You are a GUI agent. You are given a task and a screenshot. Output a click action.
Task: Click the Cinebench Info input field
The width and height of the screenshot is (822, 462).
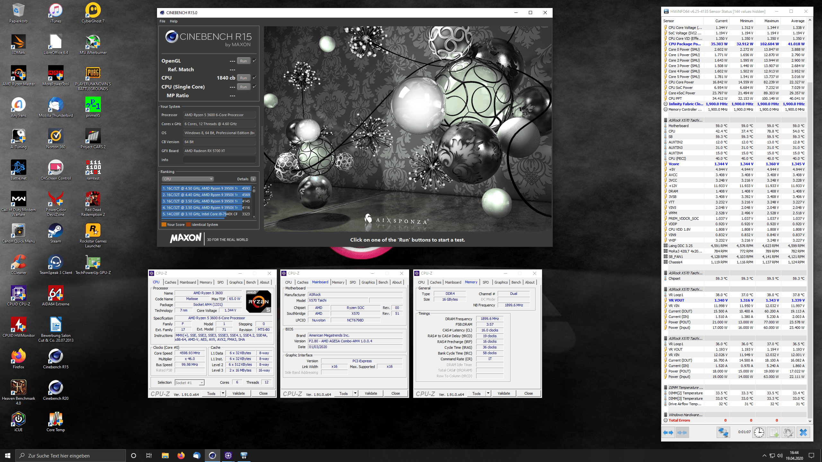pyautogui.click(x=220, y=160)
